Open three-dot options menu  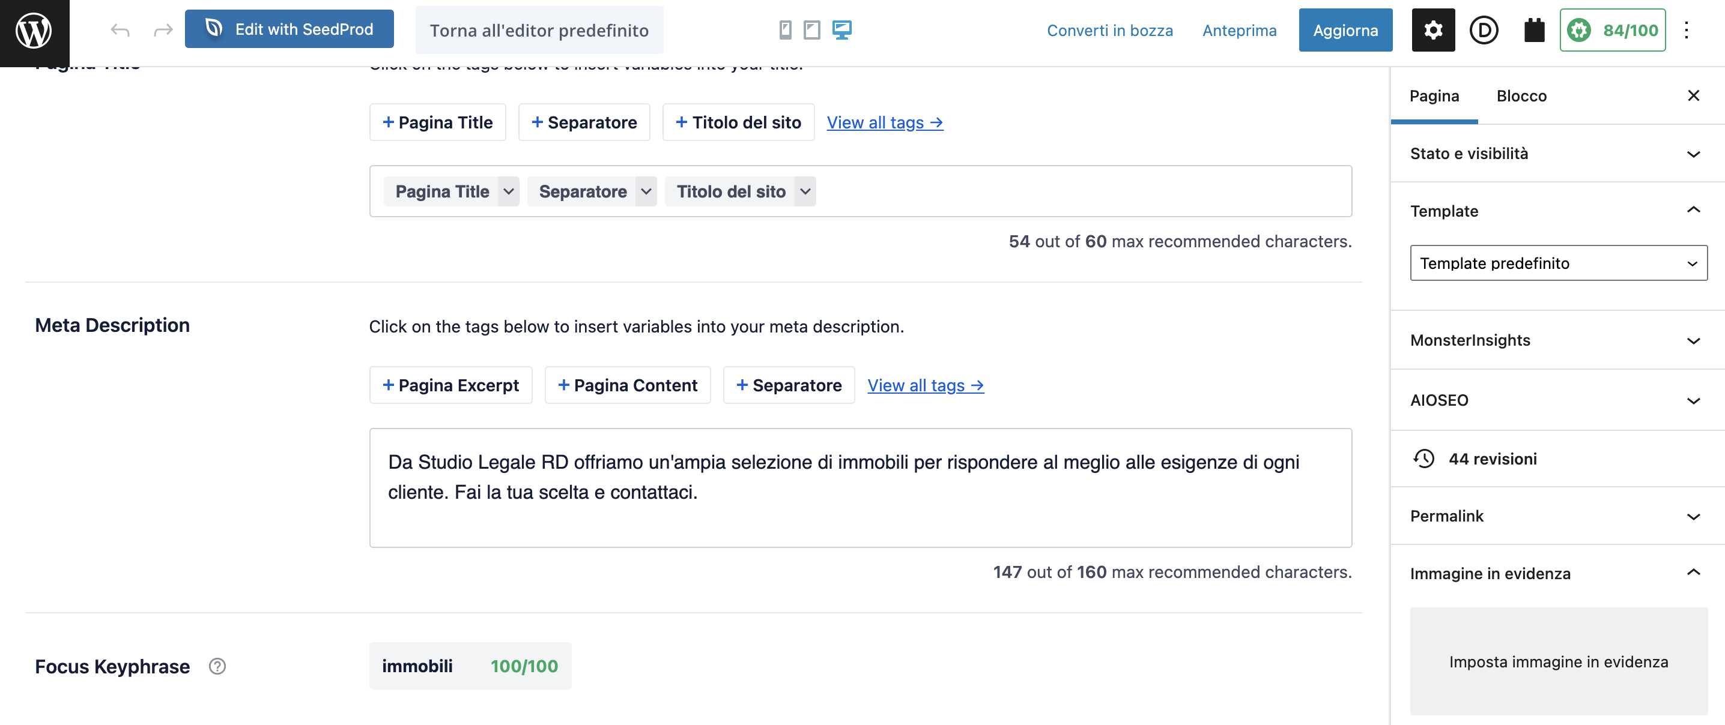click(1686, 30)
